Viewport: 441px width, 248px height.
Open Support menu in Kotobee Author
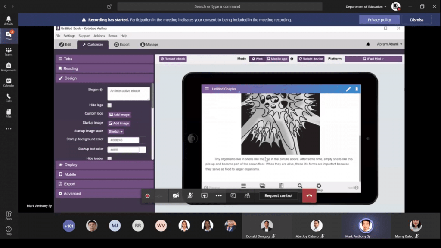point(84,36)
